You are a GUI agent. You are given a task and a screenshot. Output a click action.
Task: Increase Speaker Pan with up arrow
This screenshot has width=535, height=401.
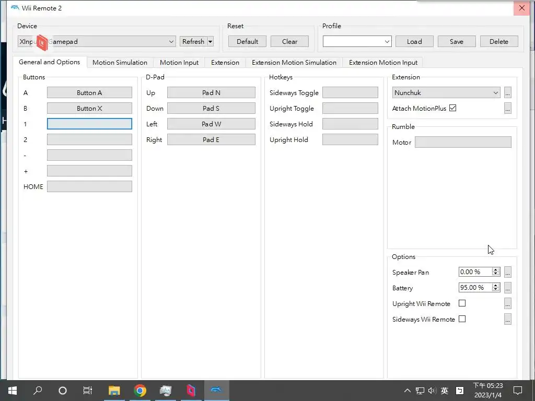(x=496, y=270)
